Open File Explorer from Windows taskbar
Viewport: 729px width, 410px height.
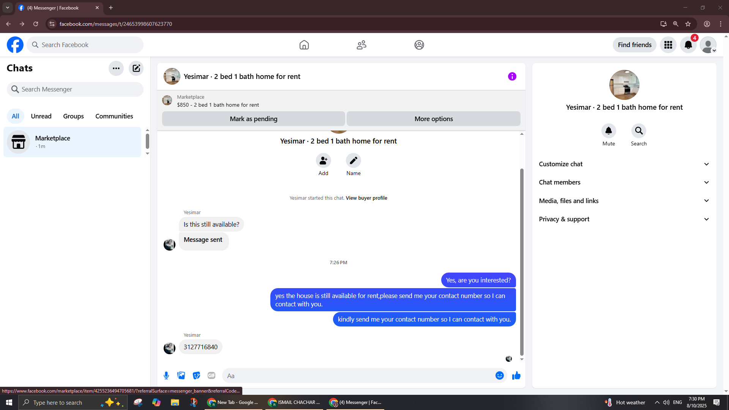click(175, 402)
